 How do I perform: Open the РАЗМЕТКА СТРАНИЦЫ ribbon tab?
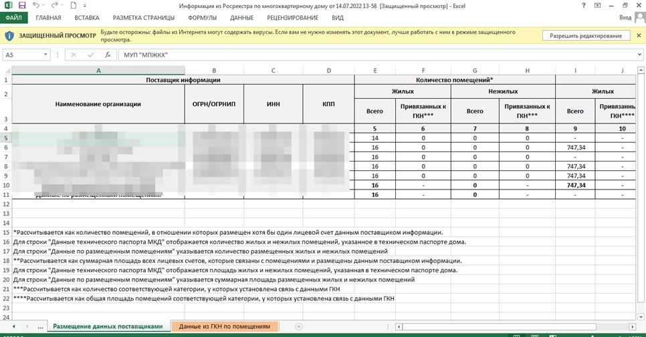click(x=144, y=17)
